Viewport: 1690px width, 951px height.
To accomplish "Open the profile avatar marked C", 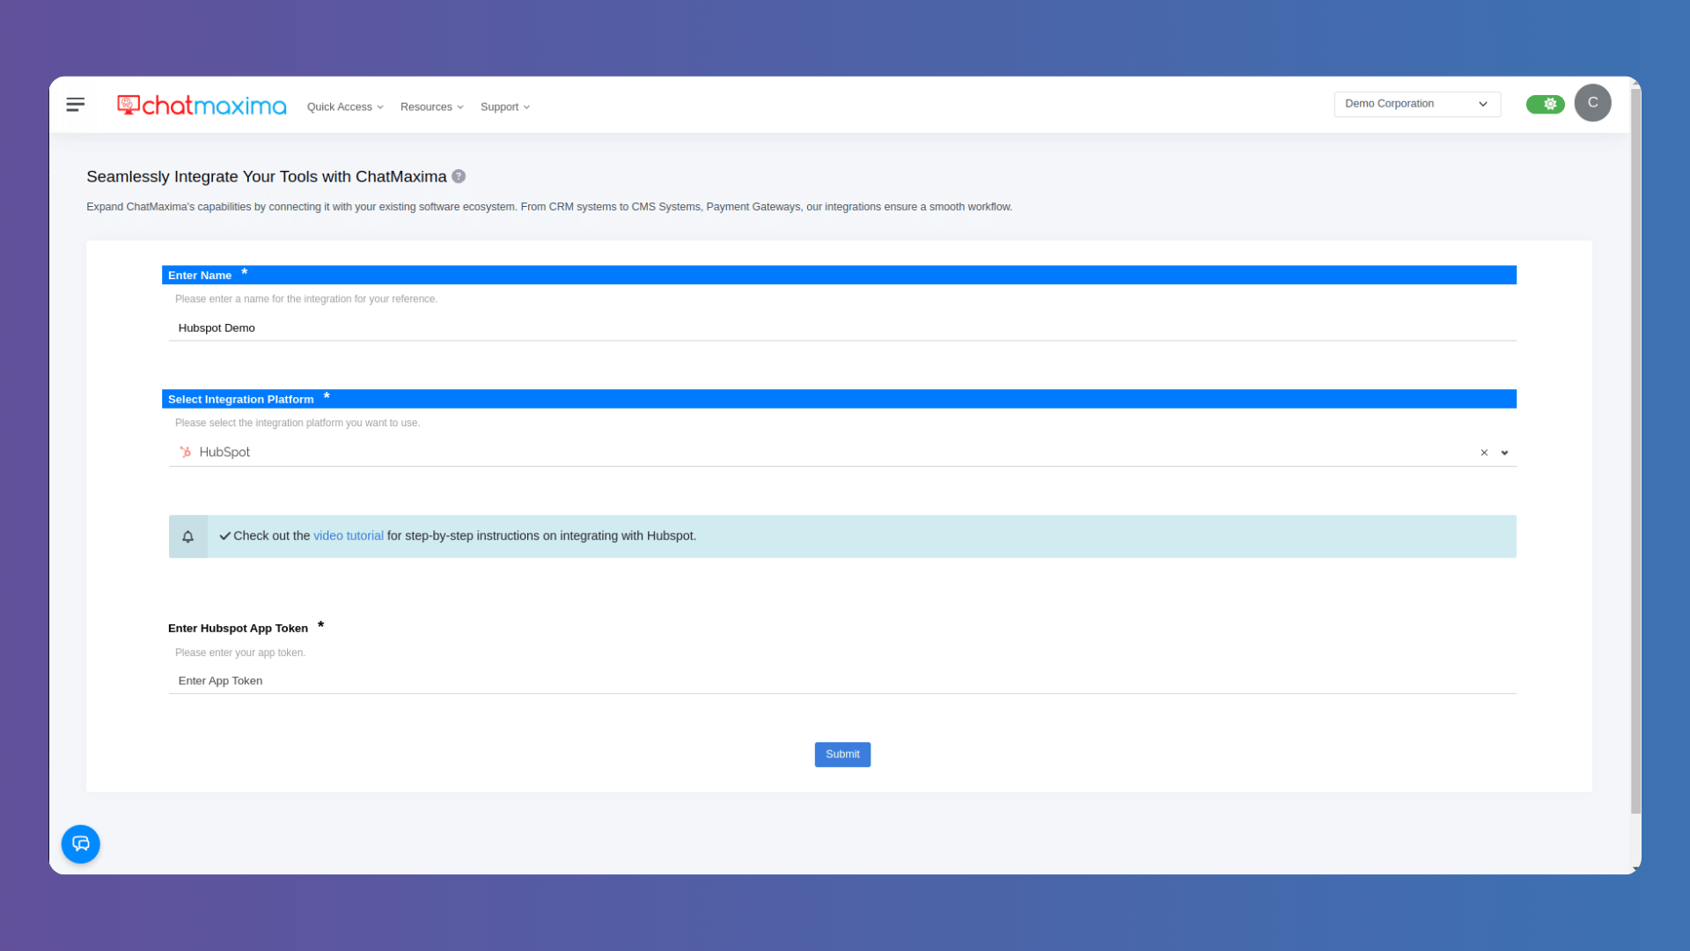I will [1592, 103].
